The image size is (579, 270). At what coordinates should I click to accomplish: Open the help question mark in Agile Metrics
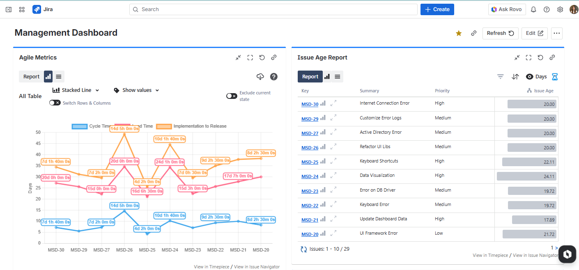(274, 77)
